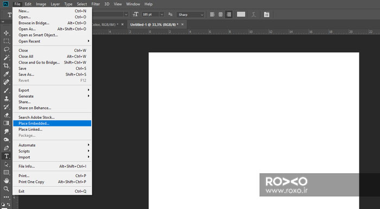
Task: Select the Lasso tool
Action: 7,49
